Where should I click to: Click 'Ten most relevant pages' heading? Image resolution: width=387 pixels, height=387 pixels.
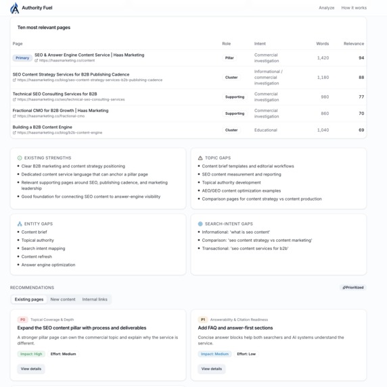[44, 28]
